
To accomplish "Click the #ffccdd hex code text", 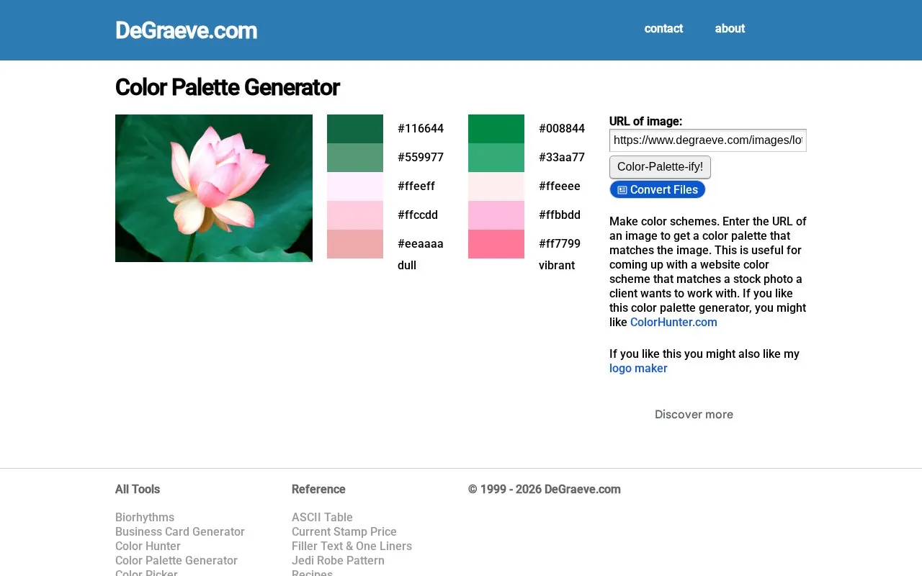I will coord(418,215).
